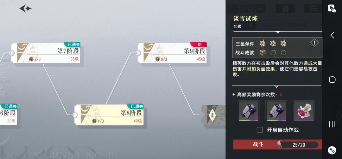The image size is (342, 159).
Task: Select the 第7阶段 stage card
Action: 46,53
